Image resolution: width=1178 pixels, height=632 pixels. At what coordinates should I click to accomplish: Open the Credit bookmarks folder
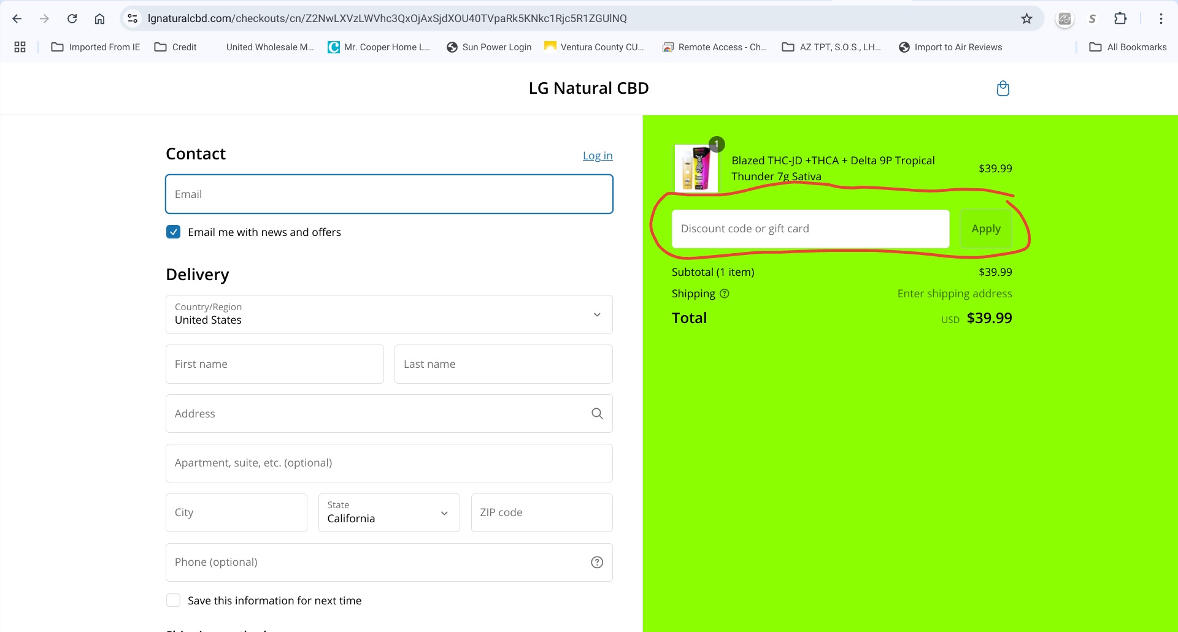click(175, 47)
